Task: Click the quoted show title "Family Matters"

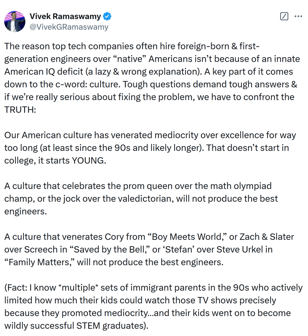Action: (39, 262)
